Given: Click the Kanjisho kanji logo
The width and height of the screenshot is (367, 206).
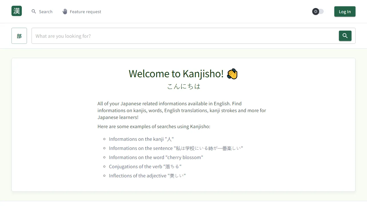Looking at the screenshot, I should point(16,11).
